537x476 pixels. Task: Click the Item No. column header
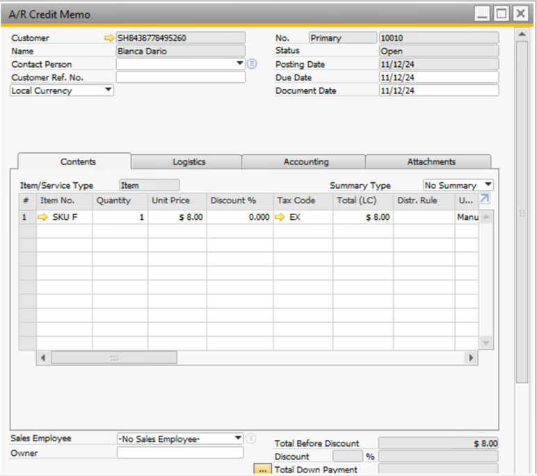65,200
